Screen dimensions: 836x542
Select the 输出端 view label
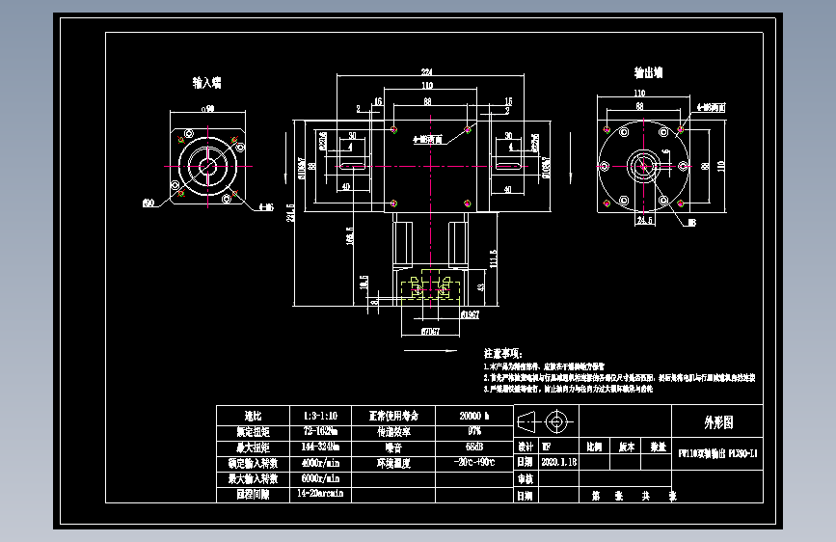(648, 72)
